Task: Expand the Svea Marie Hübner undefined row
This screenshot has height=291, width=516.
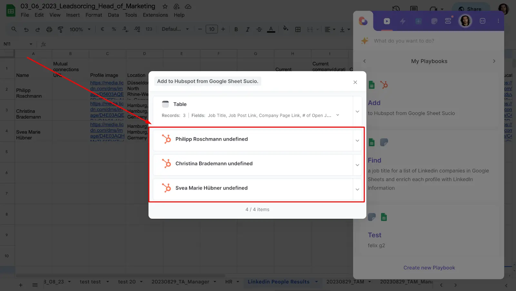Action: pos(357,189)
